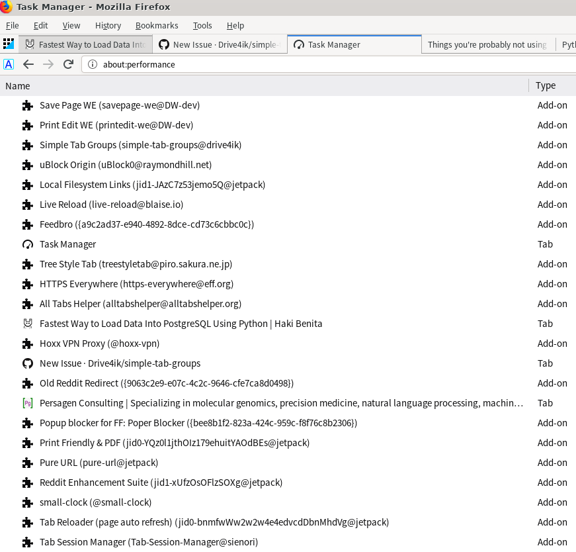Open the Bookmarks menu
This screenshot has width=576, height=552.
(157, 25)
